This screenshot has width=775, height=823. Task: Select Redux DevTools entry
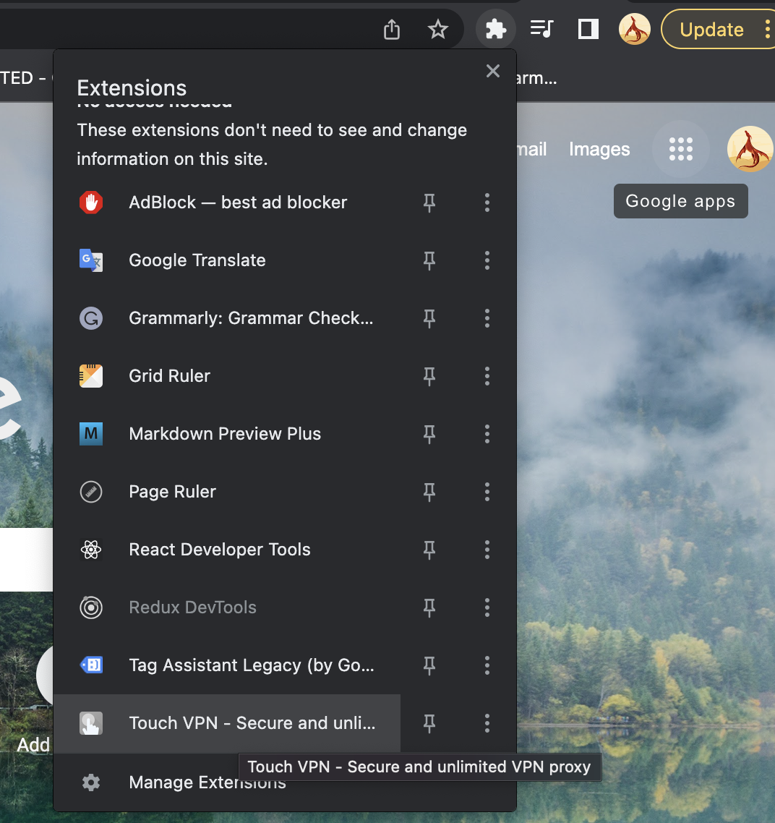227,607
